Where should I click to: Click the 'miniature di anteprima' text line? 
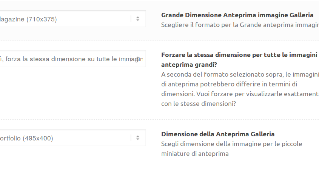tap(195, 154)
